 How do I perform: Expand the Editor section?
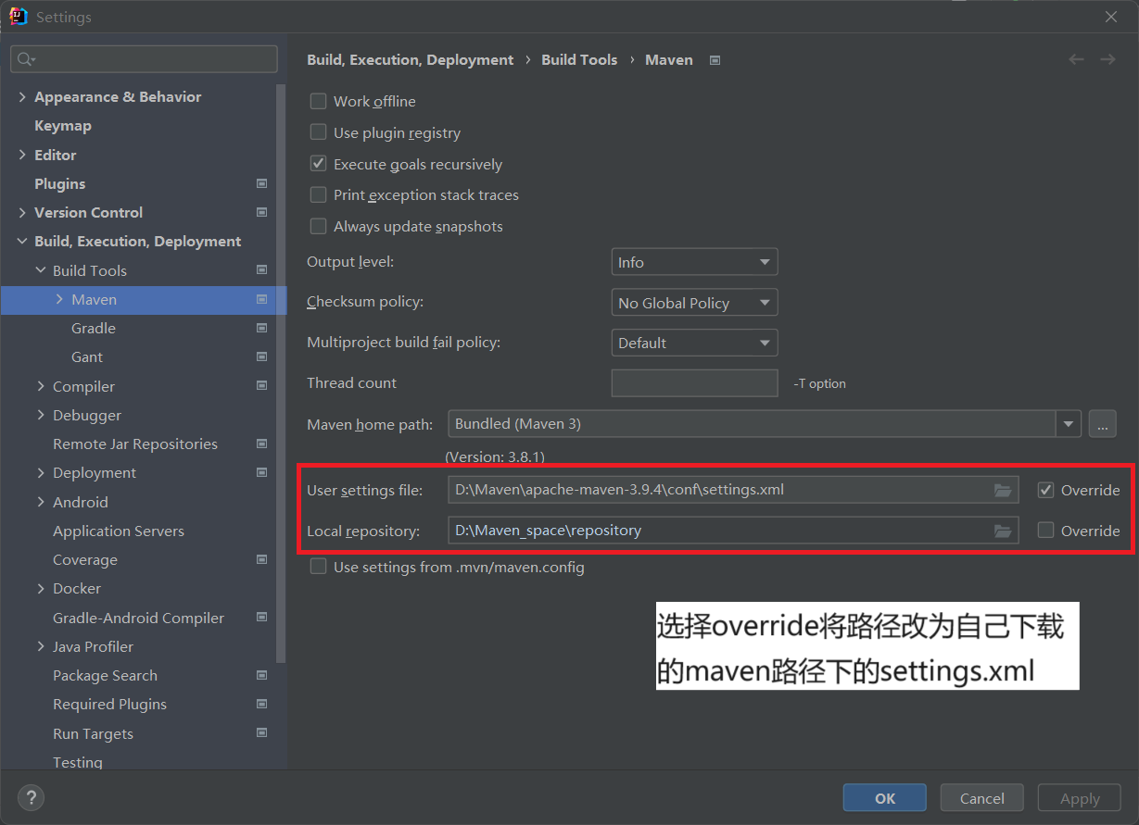tap(22, 155)
